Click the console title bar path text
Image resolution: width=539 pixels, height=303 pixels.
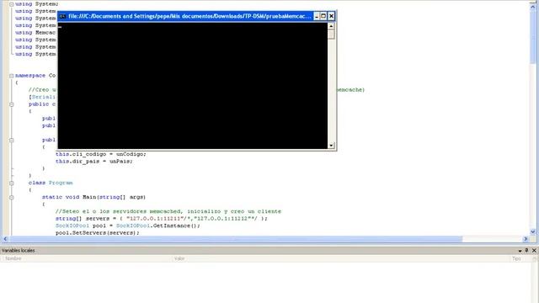coord(189,16)
